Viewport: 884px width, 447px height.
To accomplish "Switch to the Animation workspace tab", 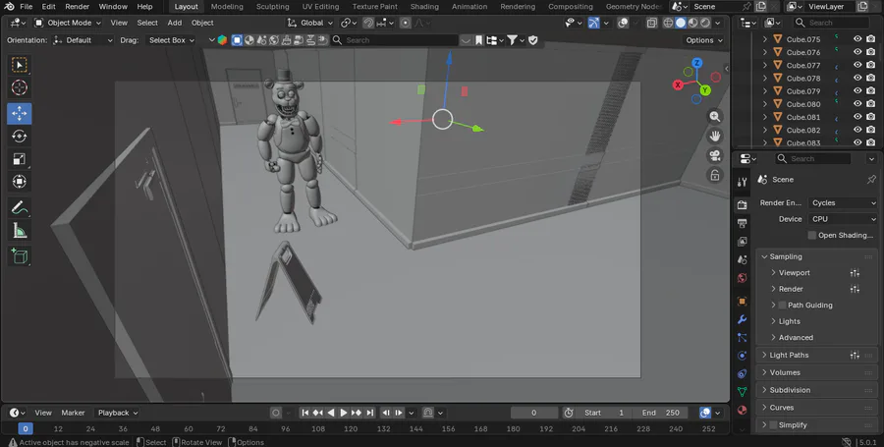I will 470,6.
